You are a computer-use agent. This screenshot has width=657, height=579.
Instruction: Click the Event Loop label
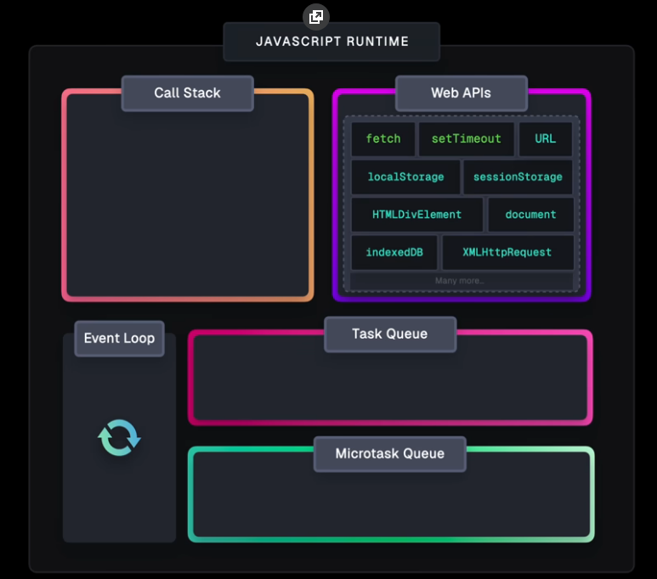(119, 338)
